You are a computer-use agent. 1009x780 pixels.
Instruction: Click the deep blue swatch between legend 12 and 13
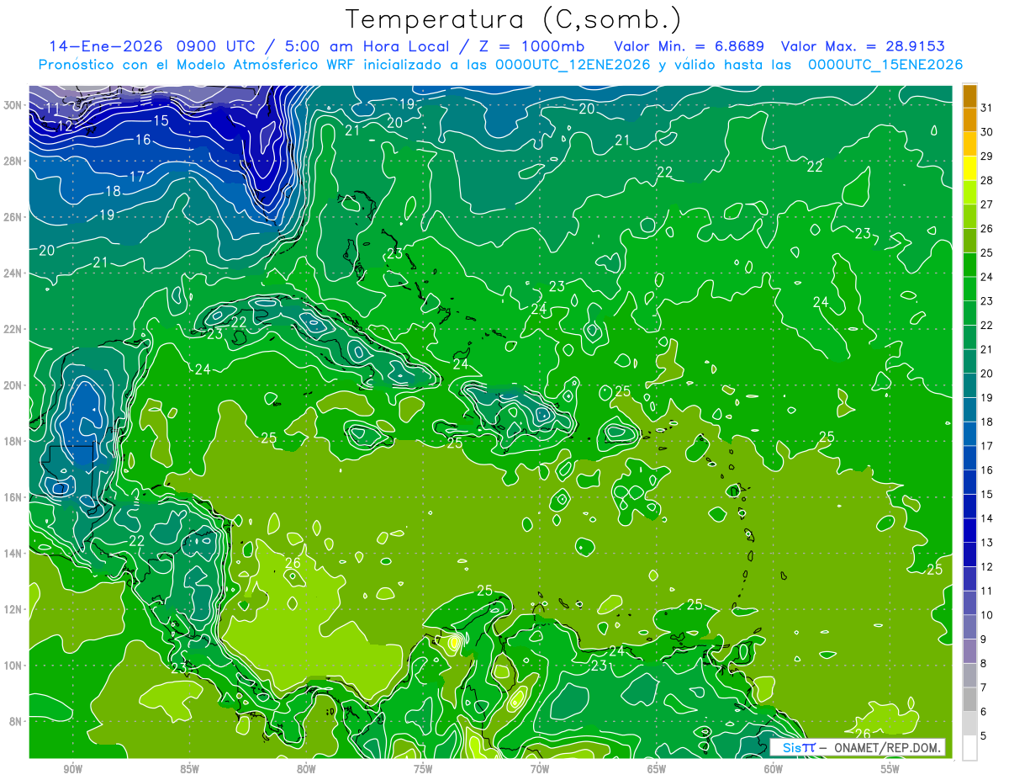pos(969,554)
